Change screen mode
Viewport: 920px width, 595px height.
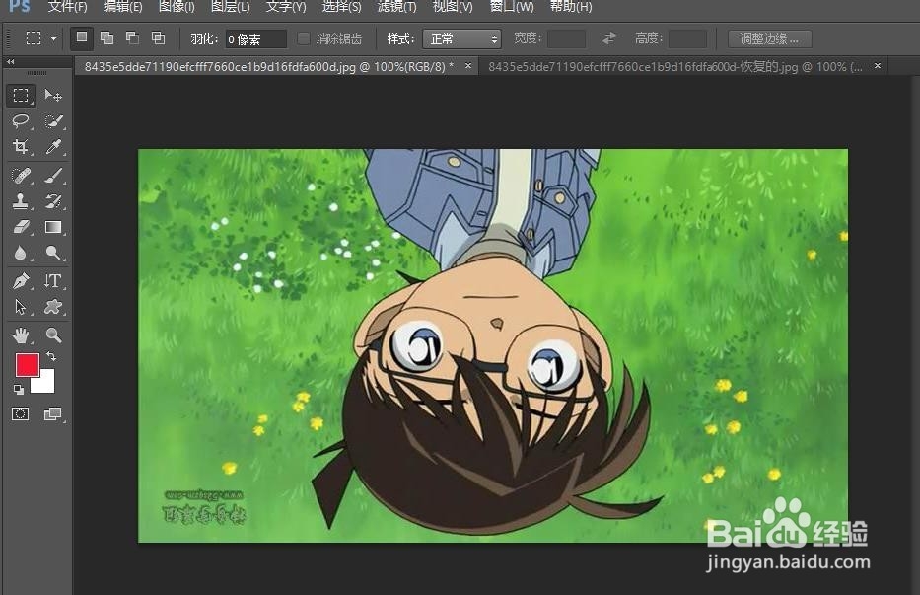coord(53,414)
